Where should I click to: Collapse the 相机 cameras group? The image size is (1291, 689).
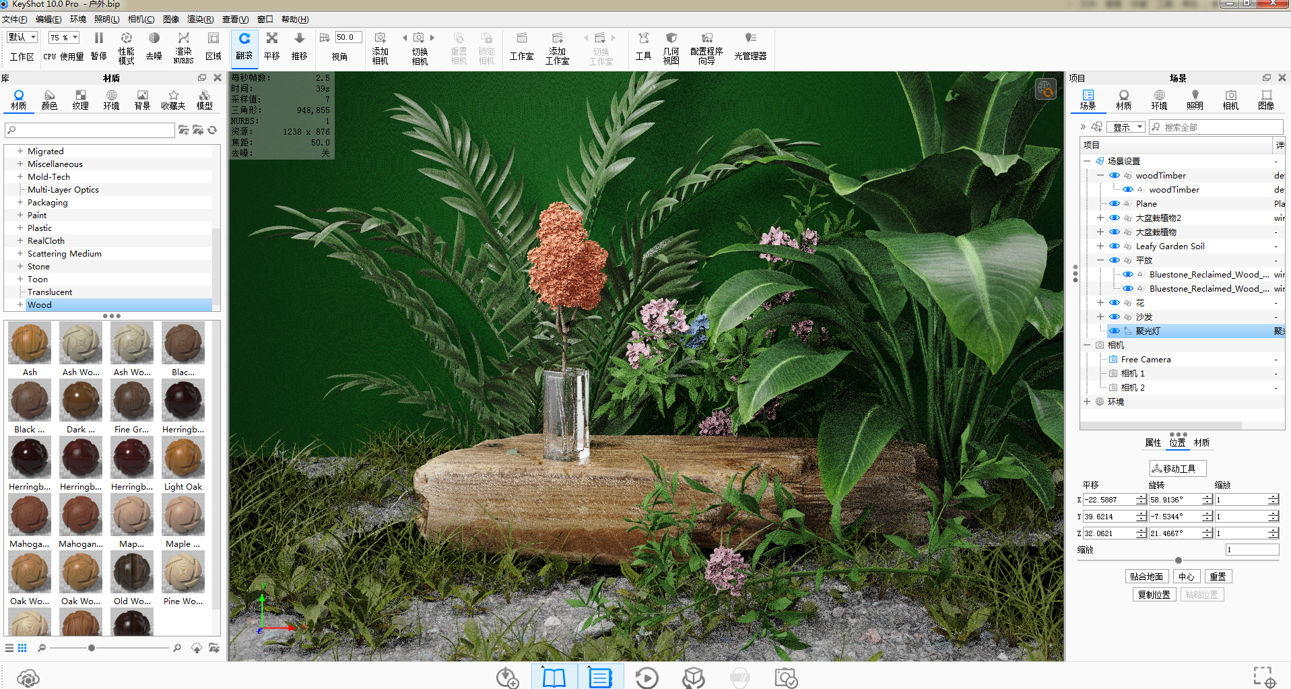1087,345
